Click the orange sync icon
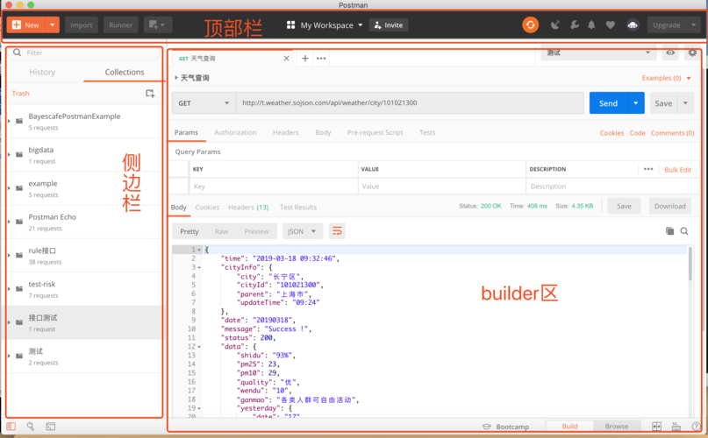The height and width of the screenshot is (438, 708). click(530, 25)
